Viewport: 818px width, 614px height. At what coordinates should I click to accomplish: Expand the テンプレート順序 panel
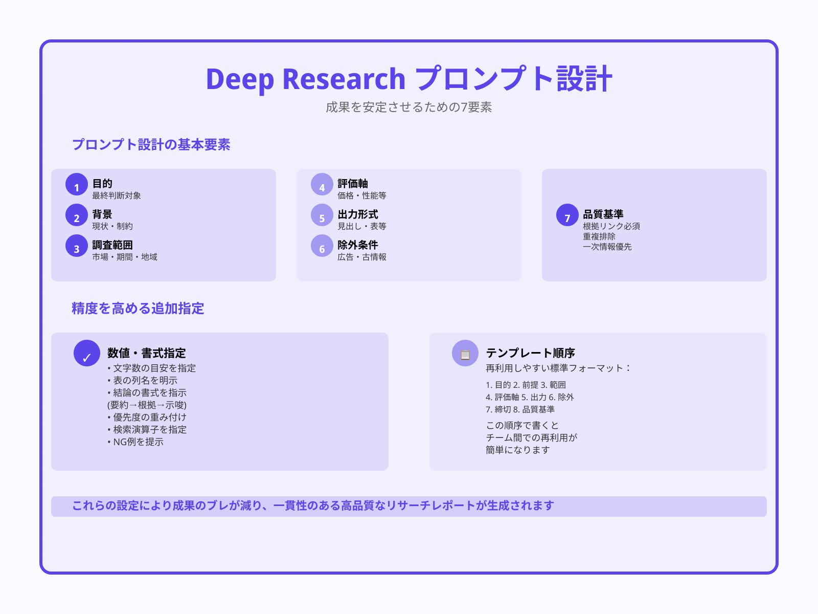(x=598, y=401)
